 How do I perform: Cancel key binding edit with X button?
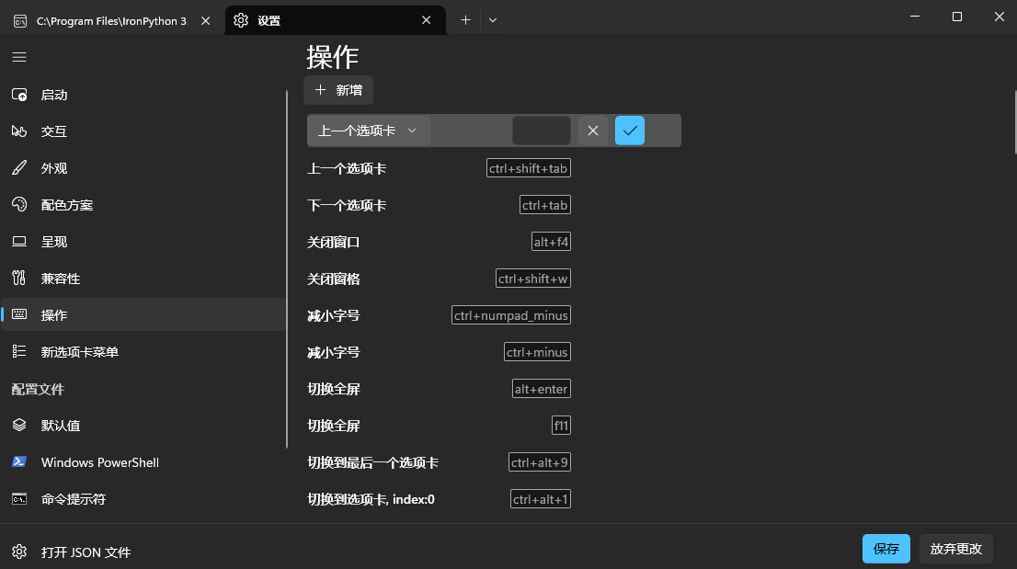593,131
